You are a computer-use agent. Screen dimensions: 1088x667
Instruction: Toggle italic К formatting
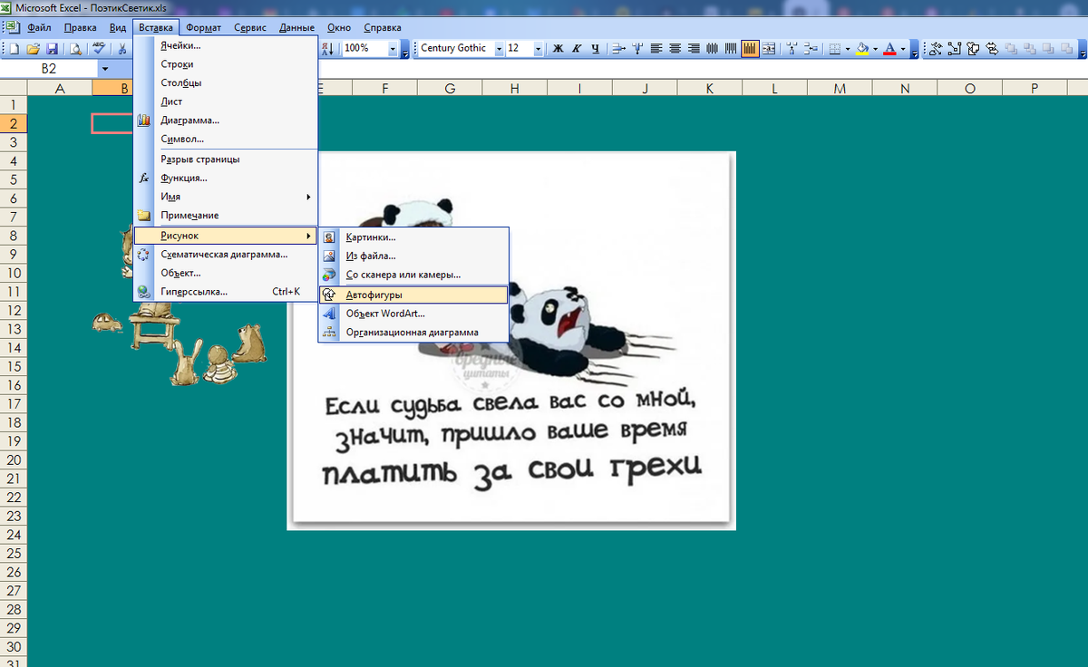coord(577,48)
